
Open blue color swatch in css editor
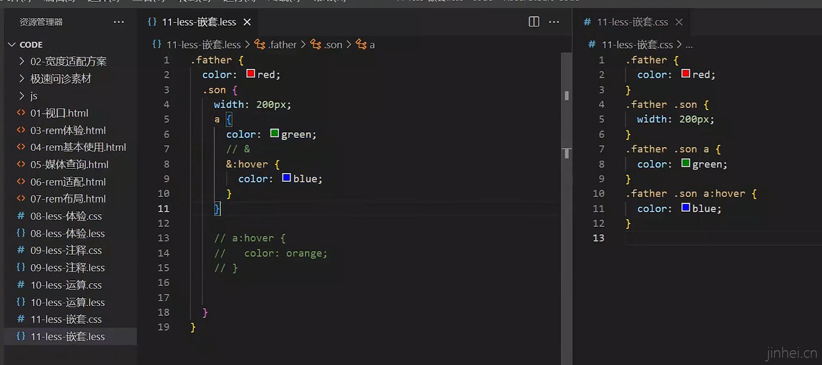(x=686, y=207)
